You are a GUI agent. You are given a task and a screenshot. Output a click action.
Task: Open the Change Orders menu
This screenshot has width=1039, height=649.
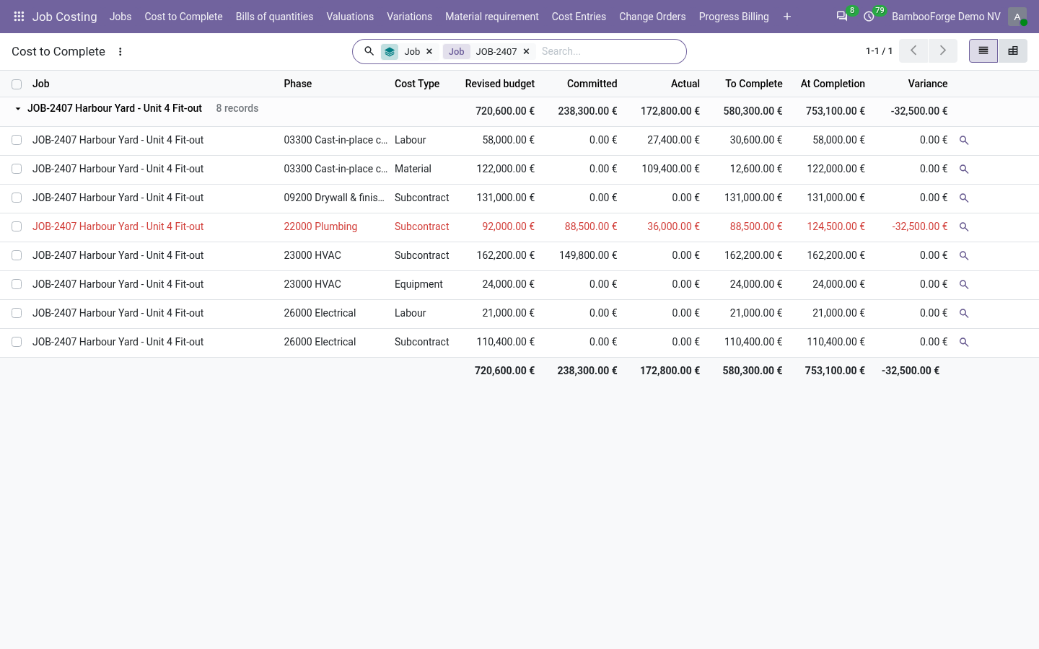[652, 17]
